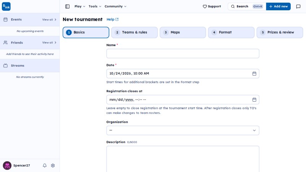
Task: View all Events
Action: tap(49, 19)
